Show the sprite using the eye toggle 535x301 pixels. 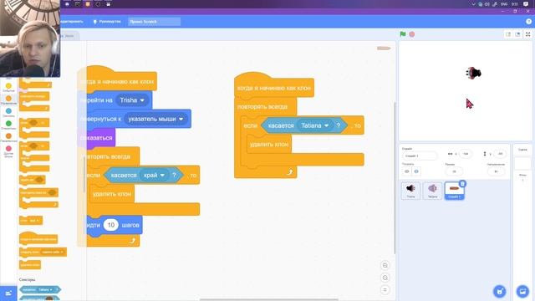point(407,171)
